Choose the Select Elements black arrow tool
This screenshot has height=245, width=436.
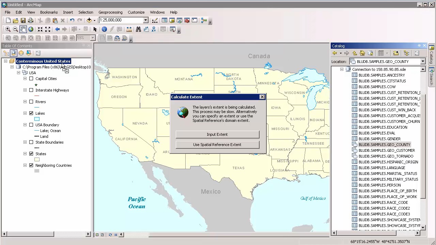tap(95, 30)
